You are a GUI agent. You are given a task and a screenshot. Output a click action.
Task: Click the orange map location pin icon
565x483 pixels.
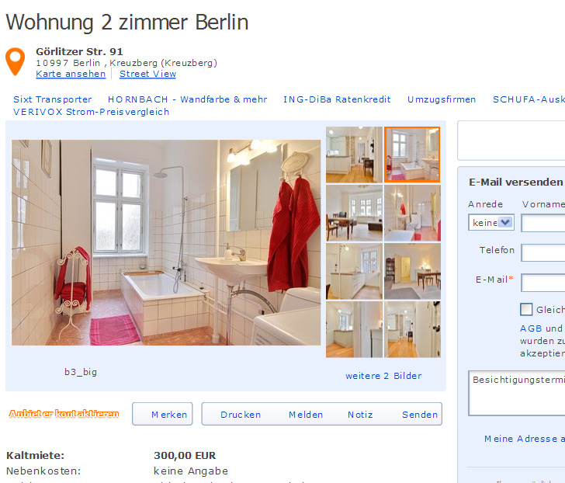coord(16,61)
